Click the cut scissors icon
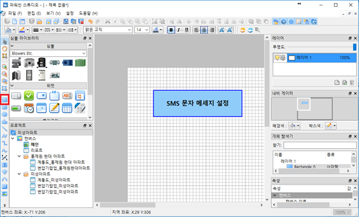The image size is (359, 217). (x=108, y=22)
